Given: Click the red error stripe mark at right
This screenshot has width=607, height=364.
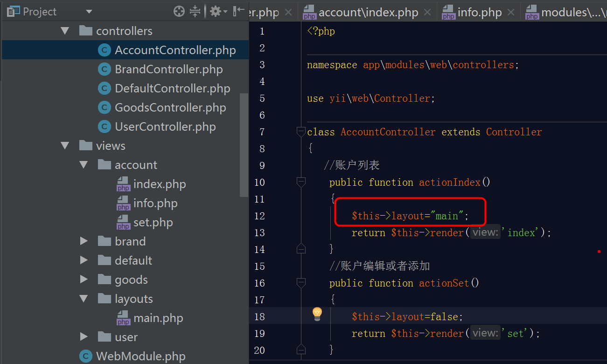Looking at the screenshot, I should tap(599, 252).
